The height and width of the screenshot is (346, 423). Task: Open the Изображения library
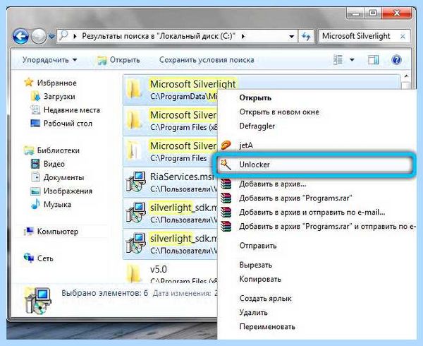coord(68,191)
